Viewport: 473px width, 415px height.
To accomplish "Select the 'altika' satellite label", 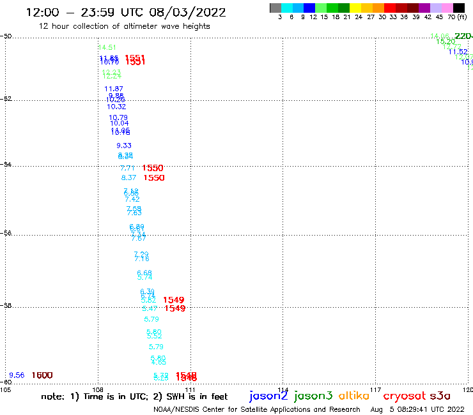I will tap(354, 395).
